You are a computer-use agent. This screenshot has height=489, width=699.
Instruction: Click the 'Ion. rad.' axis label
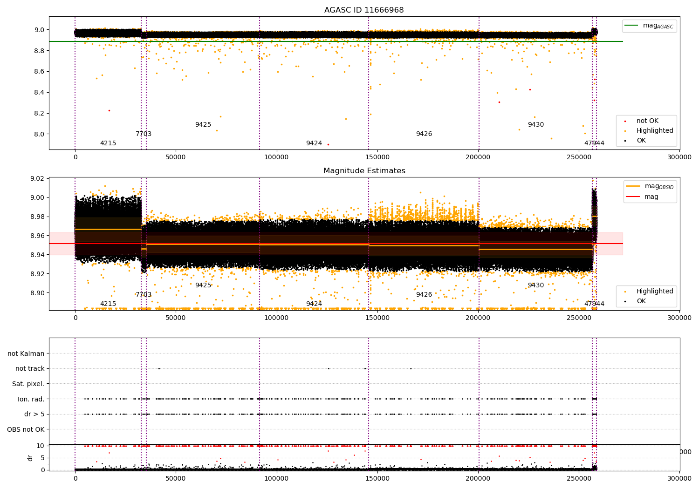31,399
